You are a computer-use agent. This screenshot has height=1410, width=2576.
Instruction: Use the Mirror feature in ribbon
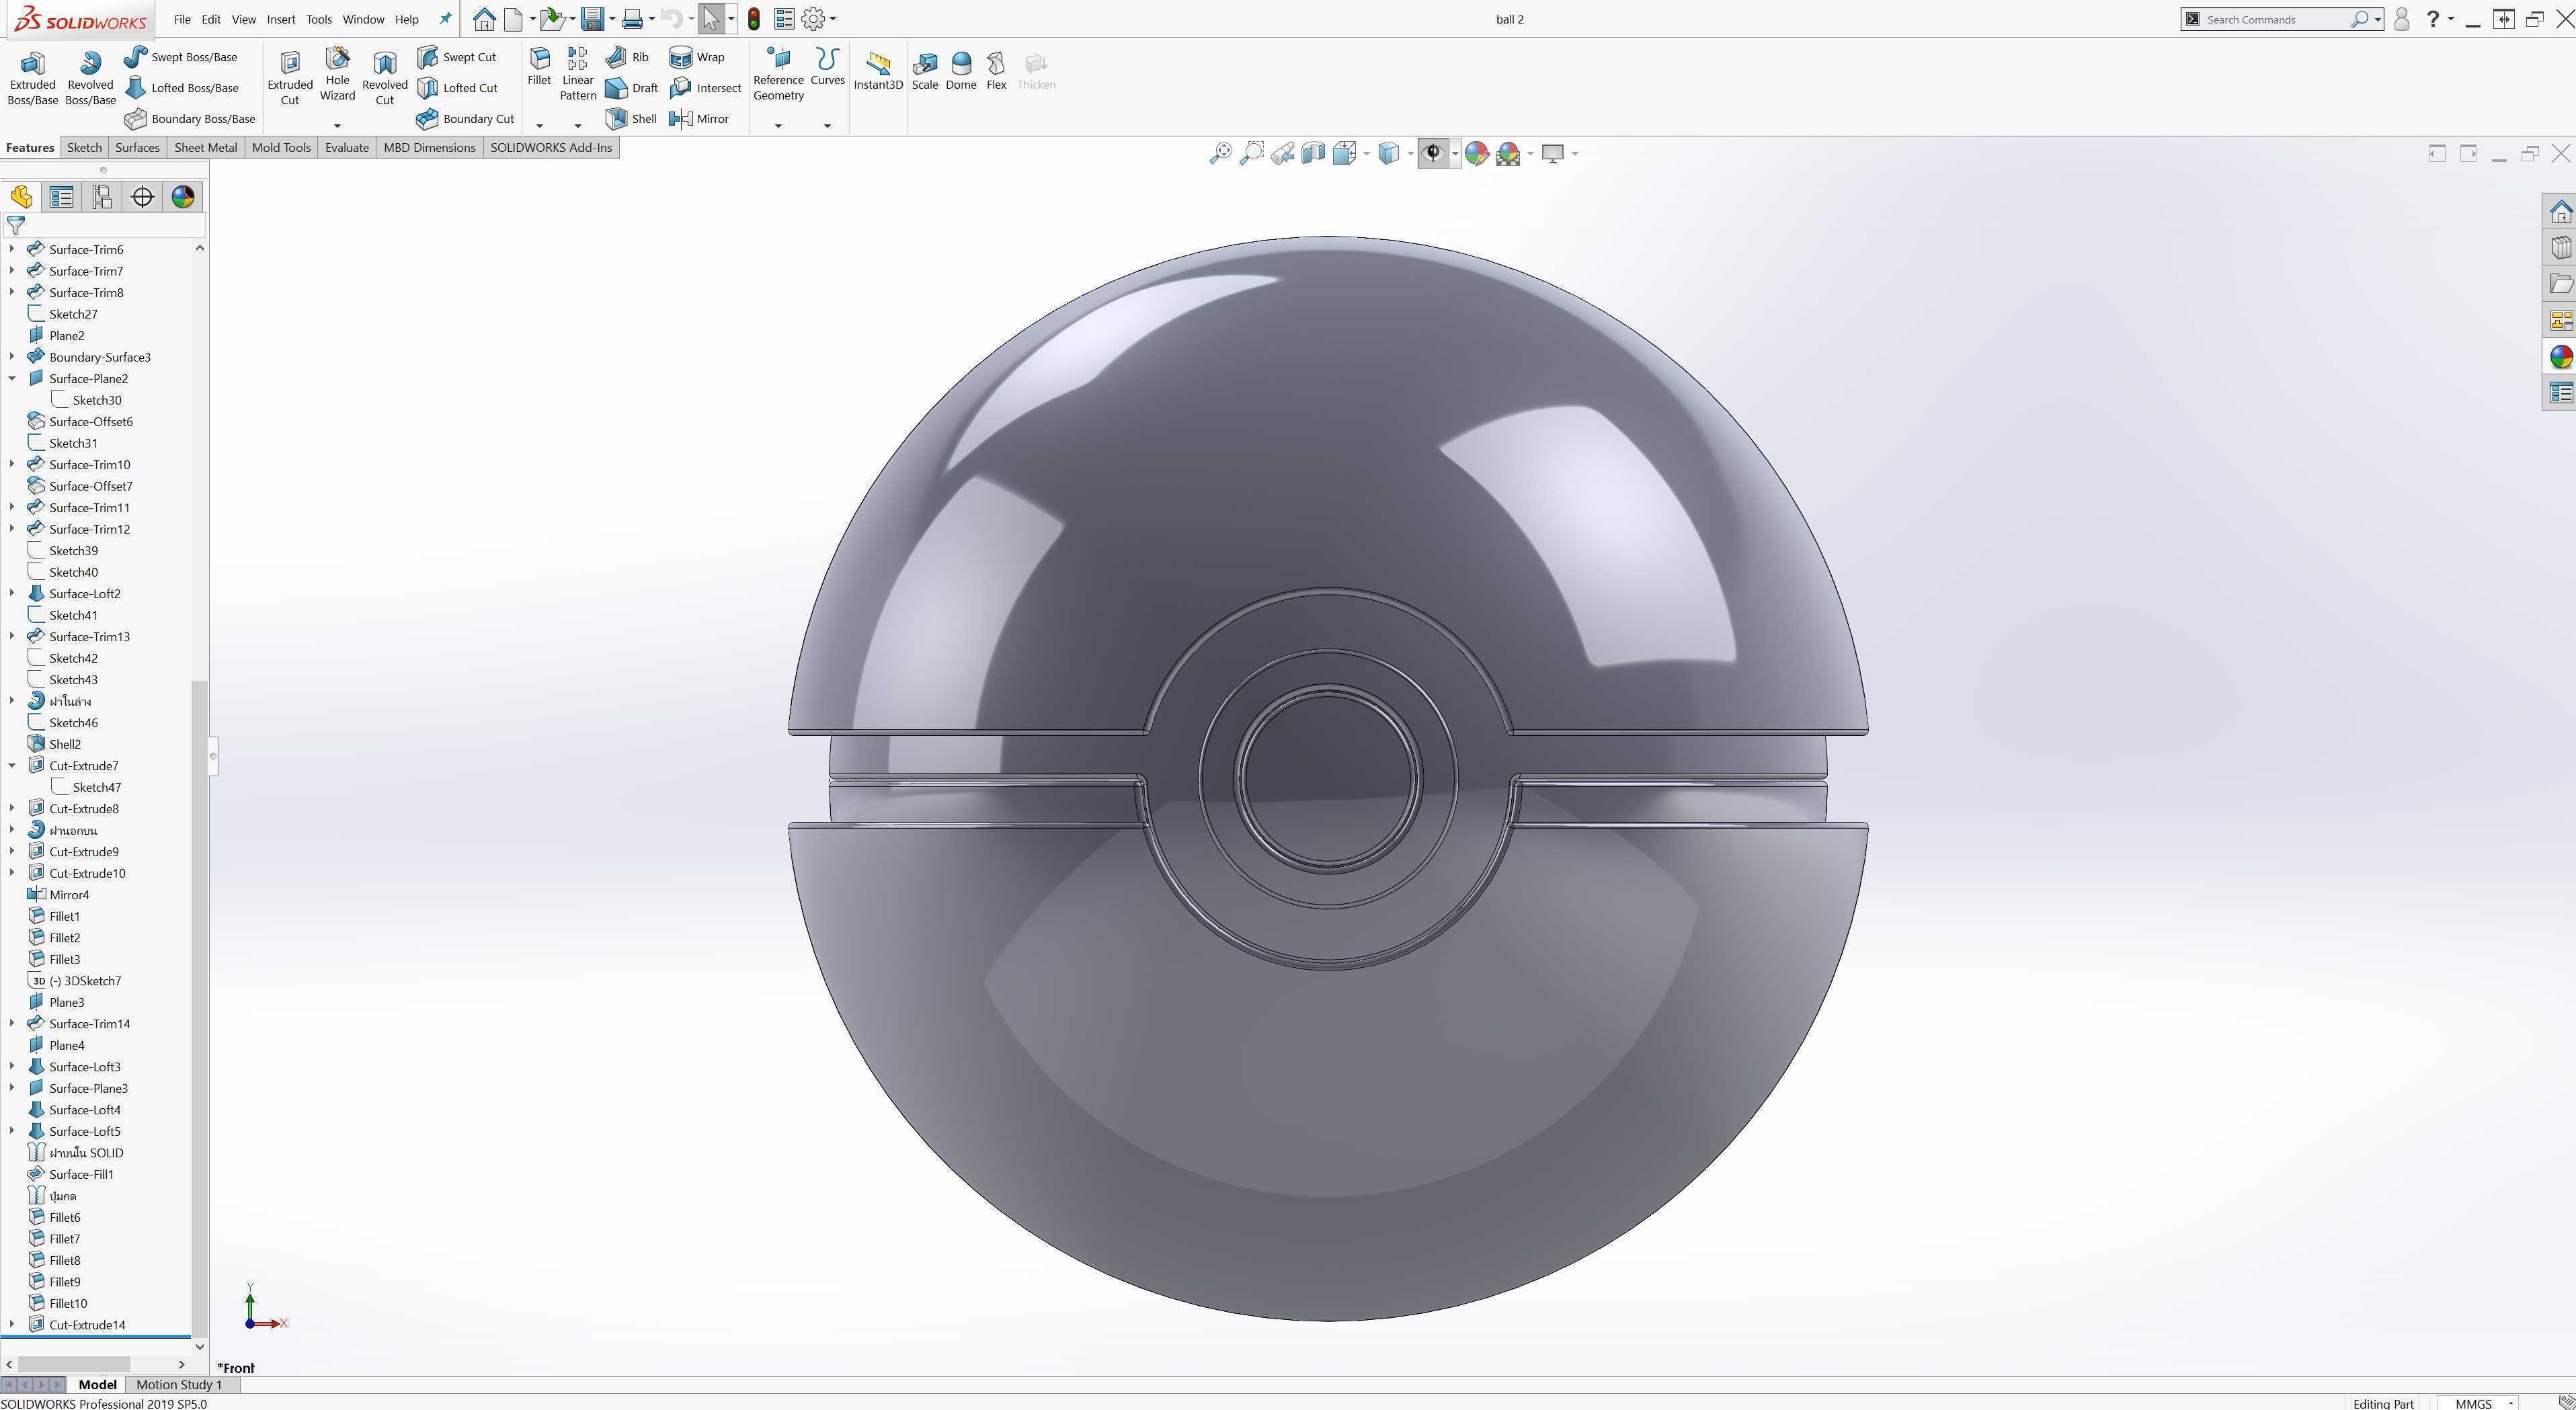[699, 119]
